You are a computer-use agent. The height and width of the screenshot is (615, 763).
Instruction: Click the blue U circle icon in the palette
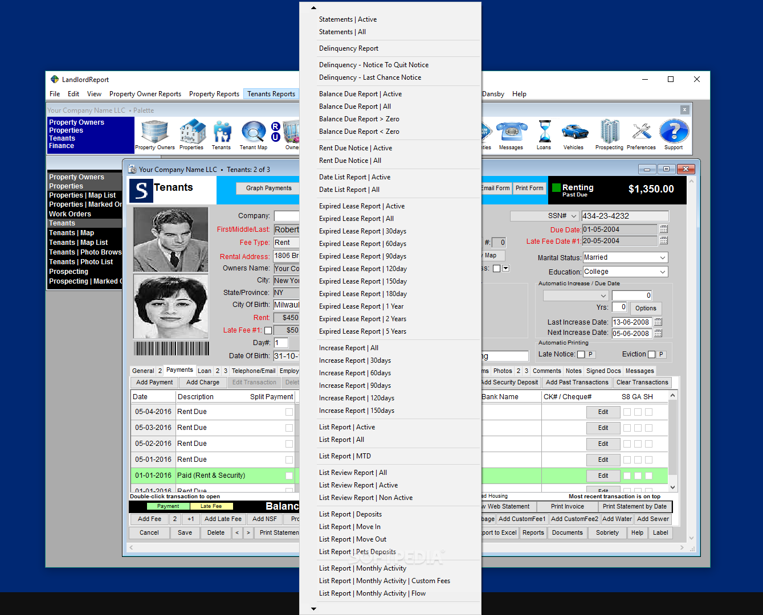pyautogui.click(x=276, y=137)
